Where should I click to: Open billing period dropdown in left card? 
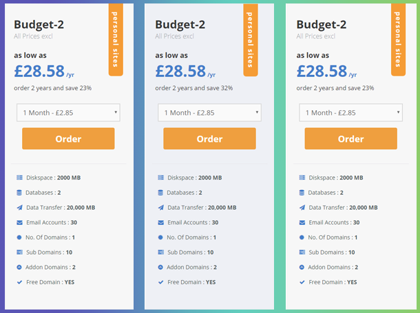coord(68,113)
